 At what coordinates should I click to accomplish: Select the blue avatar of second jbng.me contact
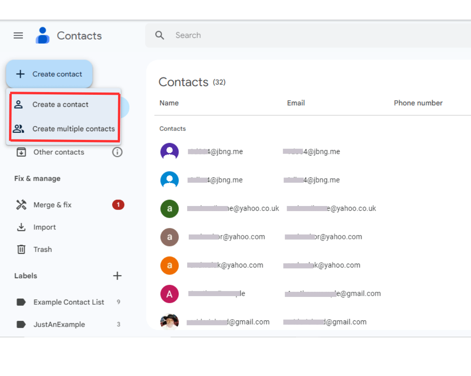coord(170,180)
